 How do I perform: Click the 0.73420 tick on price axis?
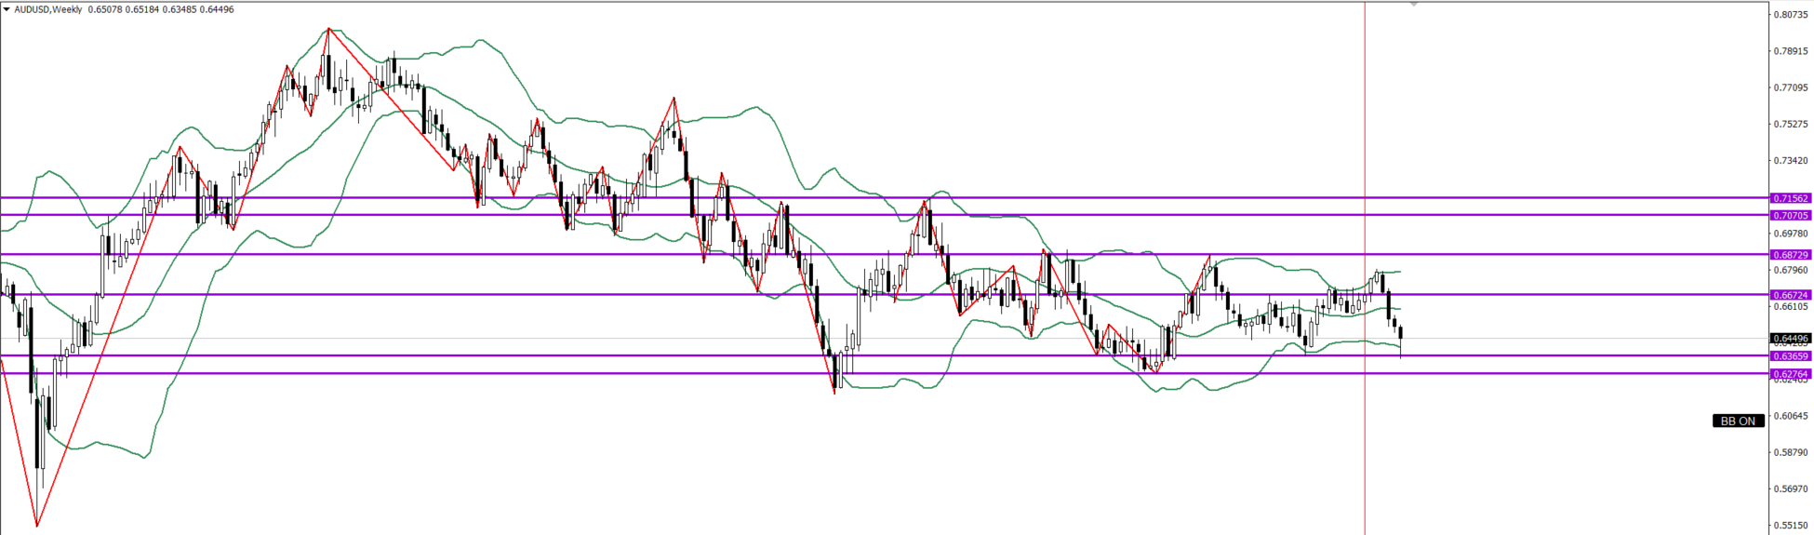coord(1791,161)
